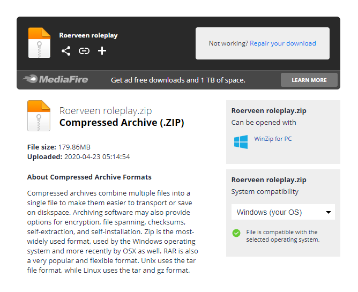Screen dimensions: 358x292
Task: Click the Roerveen roleplay.zip file name heading
Action: [x=106, y=111]
